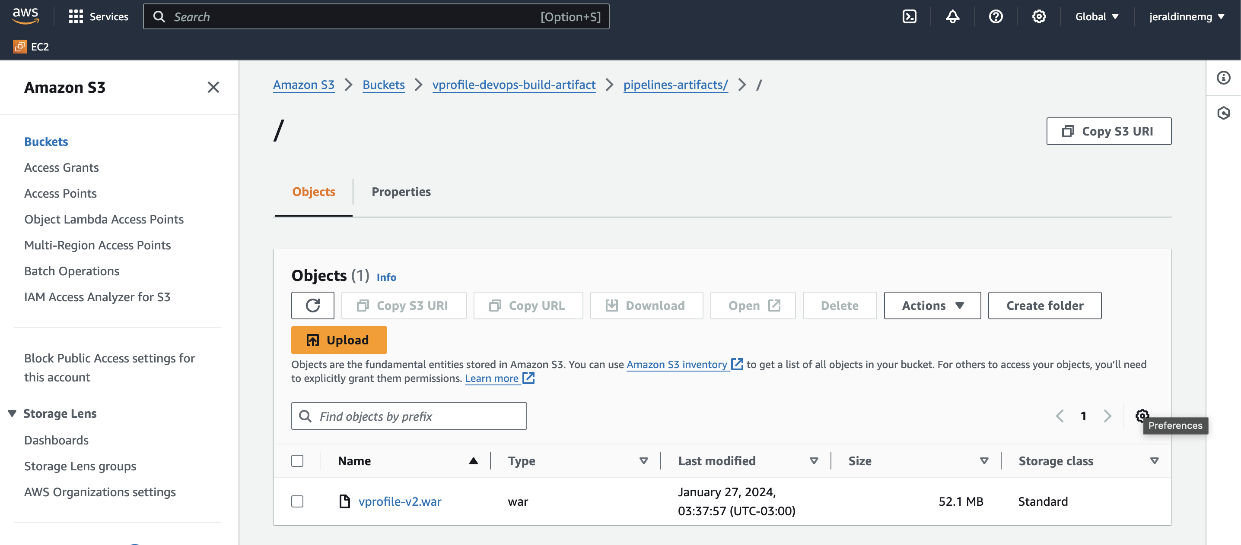Open the info panel icon on the right edge
The width and height of the screenshot is (1241, 545).
pyautogui.click(x=1223, y=78)
